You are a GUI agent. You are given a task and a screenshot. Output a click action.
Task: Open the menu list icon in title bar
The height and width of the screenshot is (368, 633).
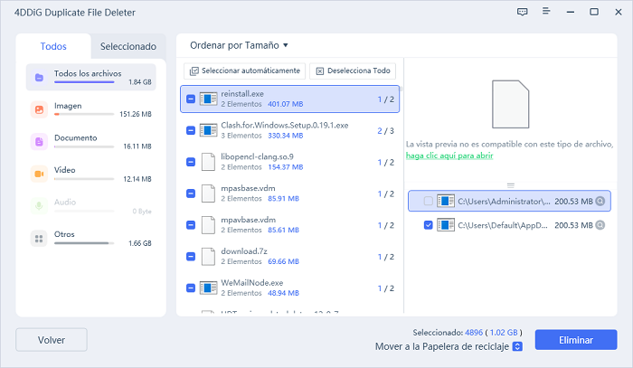click(x=546, y=11)
